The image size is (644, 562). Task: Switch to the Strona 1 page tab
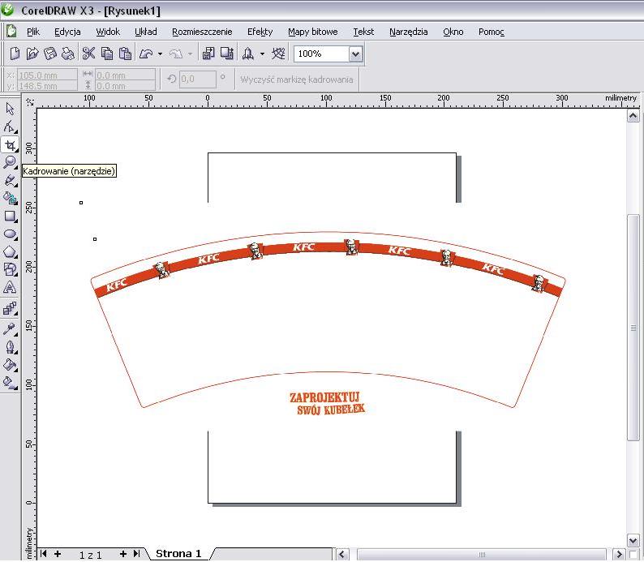pyautogui.click(x=178, y=554)
